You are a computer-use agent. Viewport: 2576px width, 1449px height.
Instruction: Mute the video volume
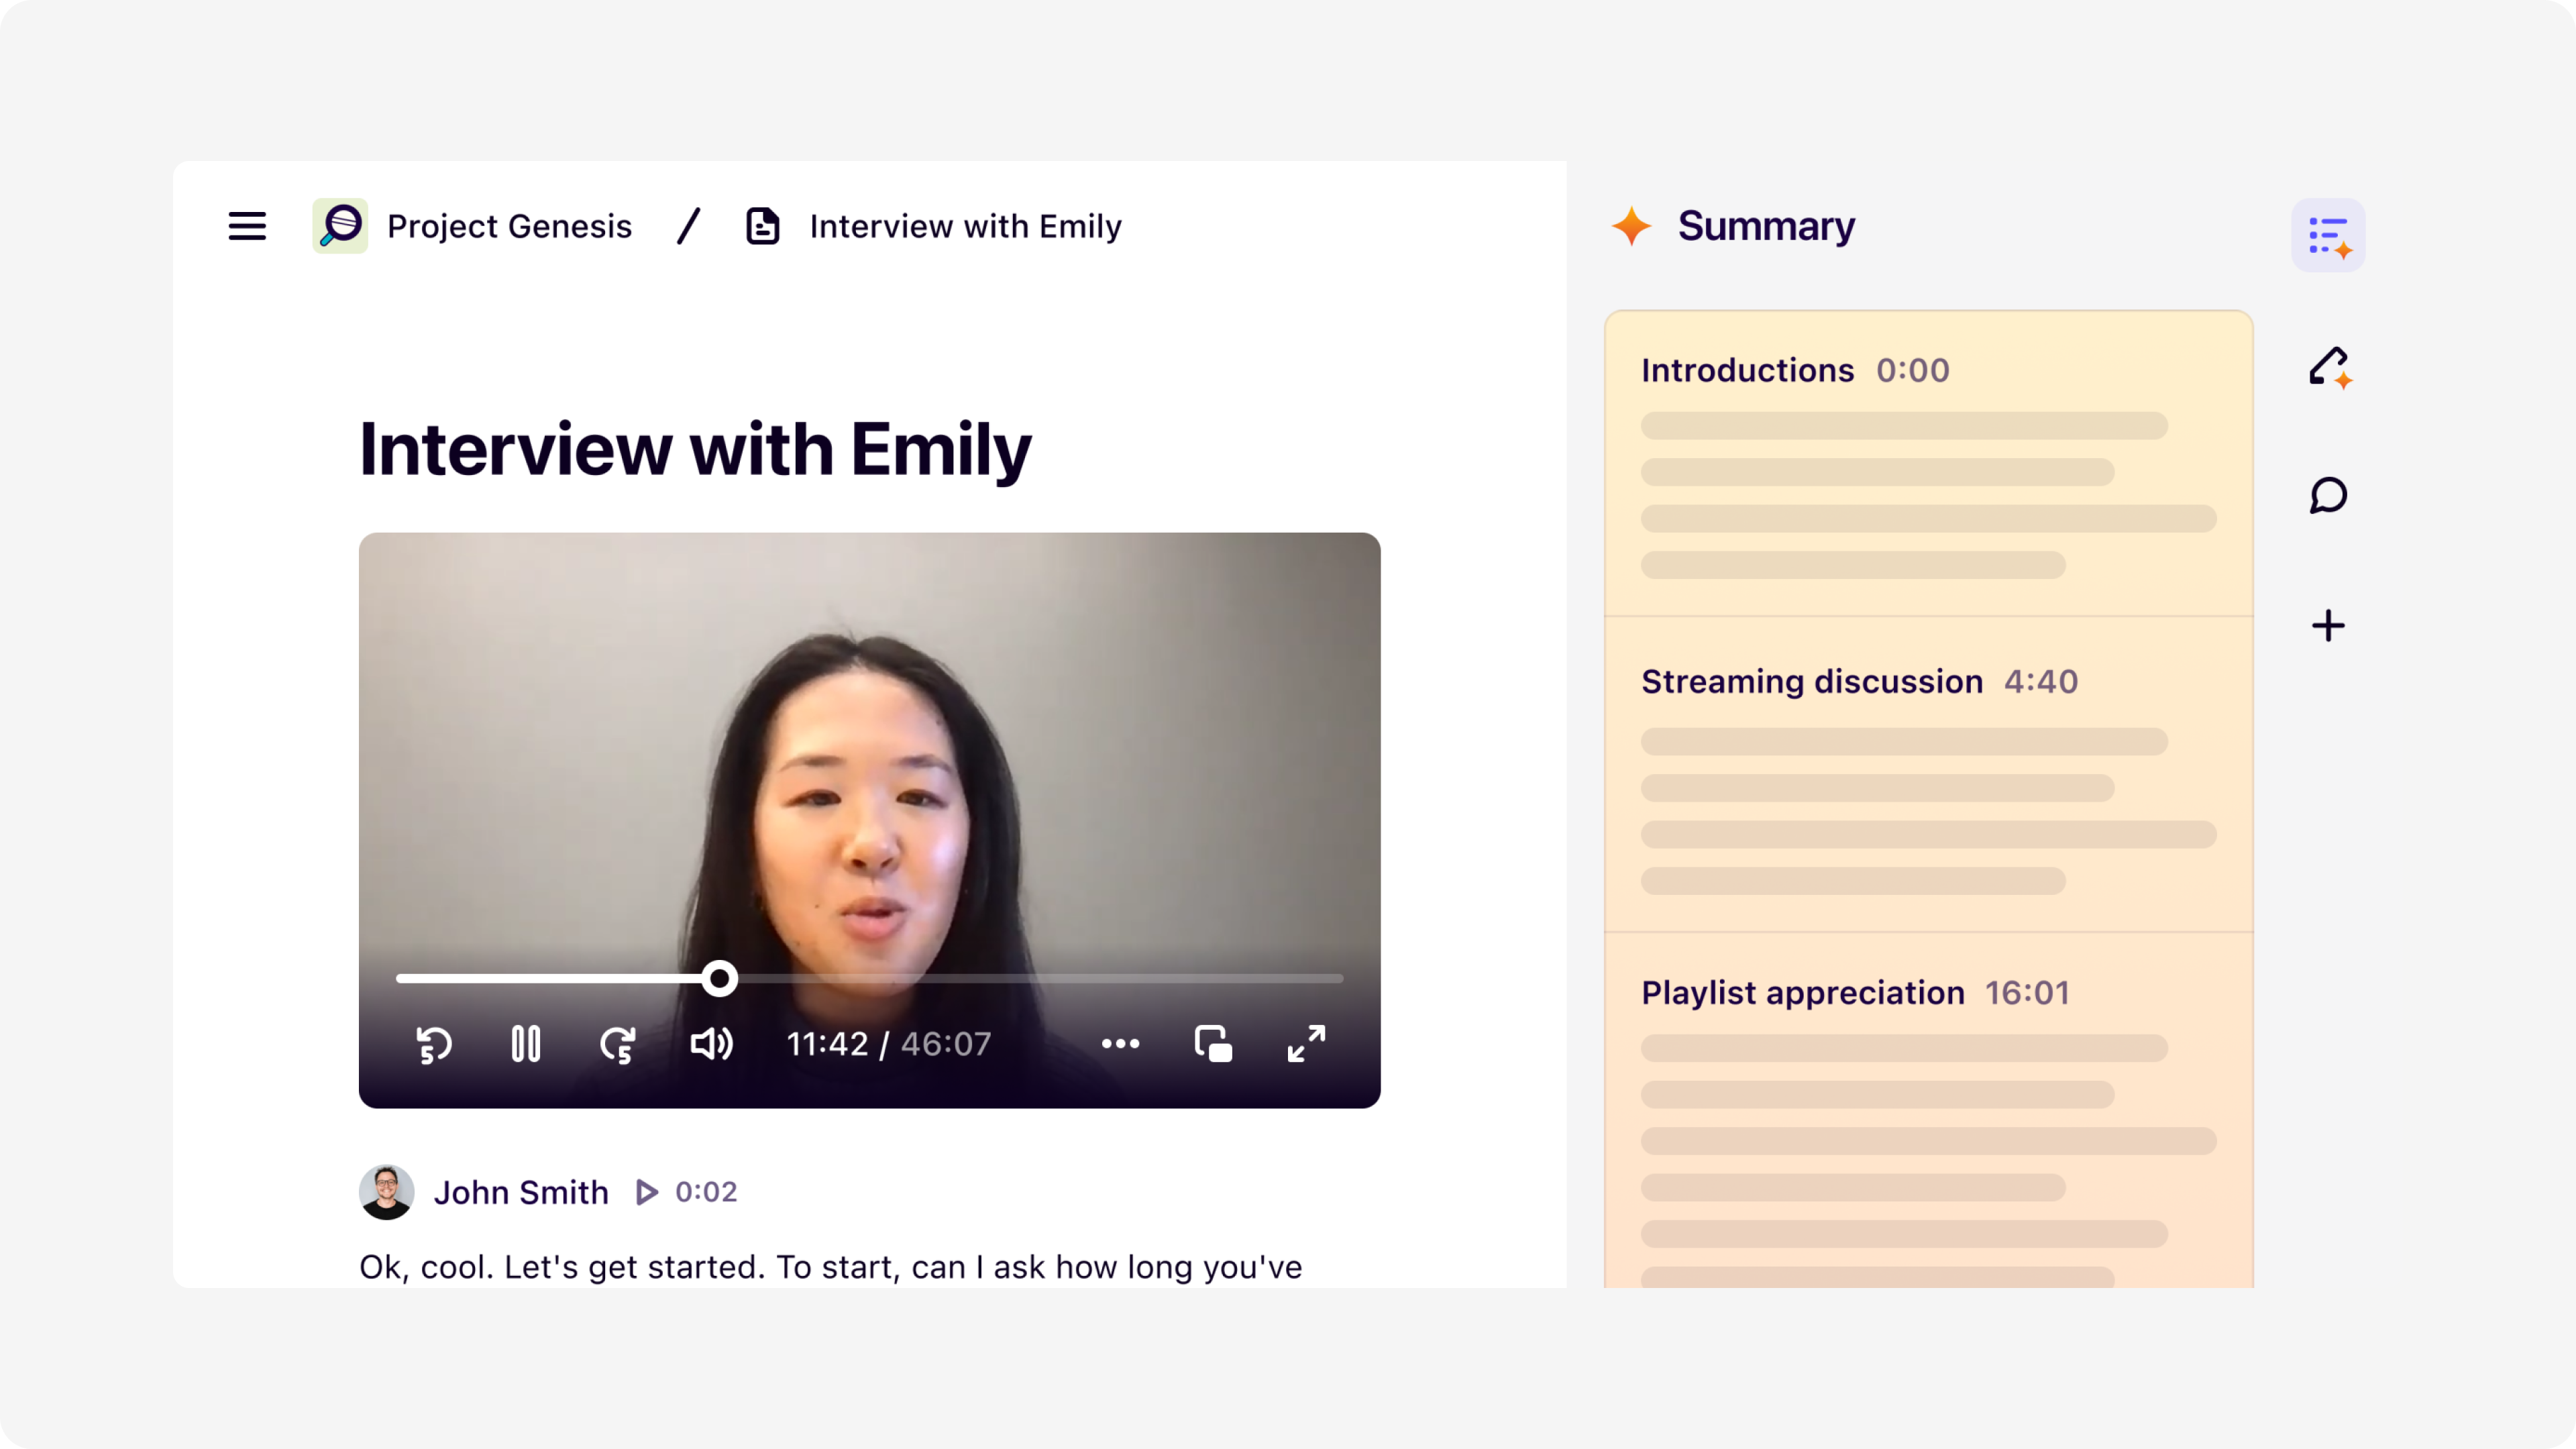(711, 1044)
